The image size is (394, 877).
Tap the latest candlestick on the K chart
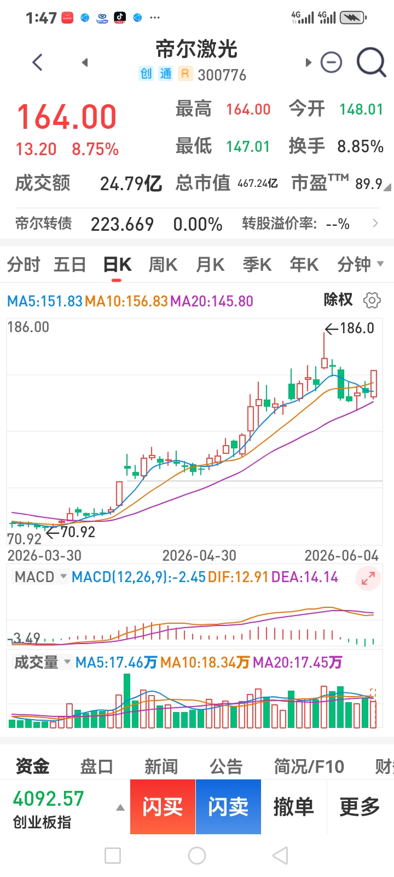coord(374,384)
